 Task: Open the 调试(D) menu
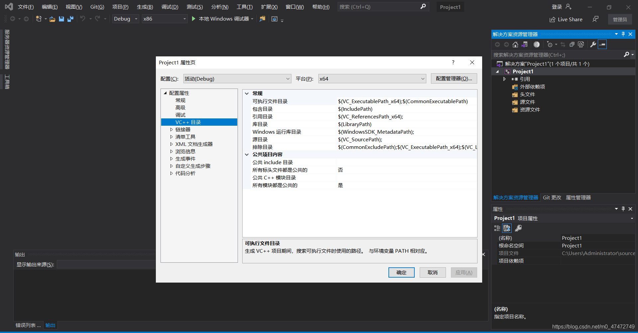coord(170,7)
